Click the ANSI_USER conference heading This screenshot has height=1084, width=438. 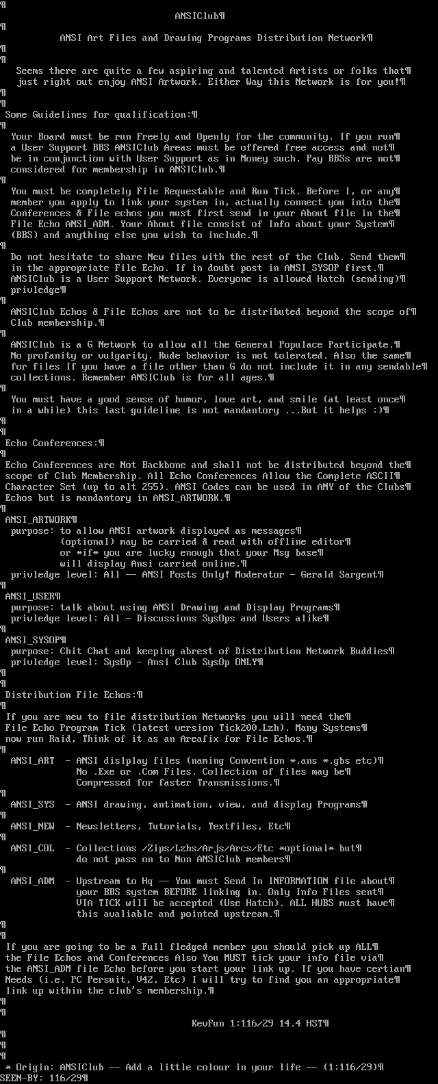[x=30, y=596]
